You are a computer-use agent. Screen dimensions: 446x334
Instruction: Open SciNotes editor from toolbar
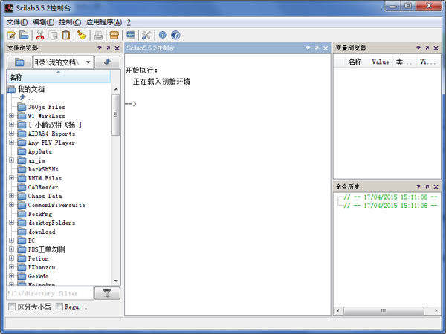[x=11, y=35]
